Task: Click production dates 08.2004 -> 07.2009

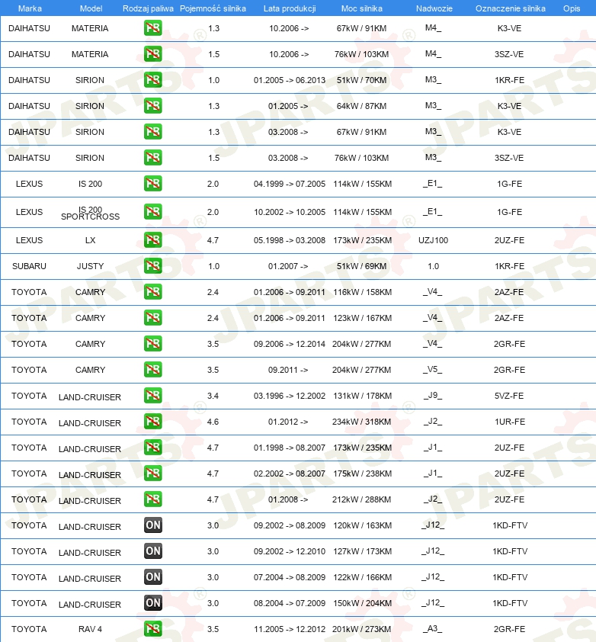Action: 290,604
